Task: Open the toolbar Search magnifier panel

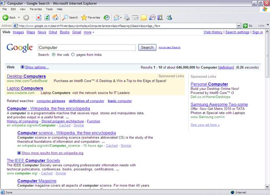Action: coord(70,17)
